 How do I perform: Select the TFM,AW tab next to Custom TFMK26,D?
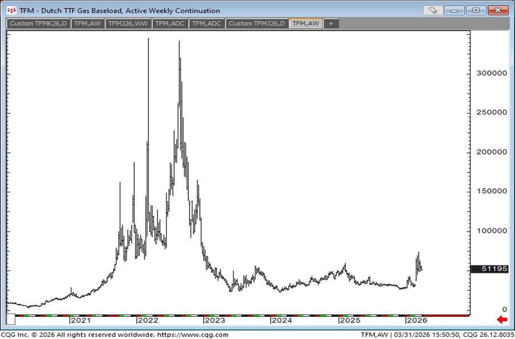coord(88,23)
